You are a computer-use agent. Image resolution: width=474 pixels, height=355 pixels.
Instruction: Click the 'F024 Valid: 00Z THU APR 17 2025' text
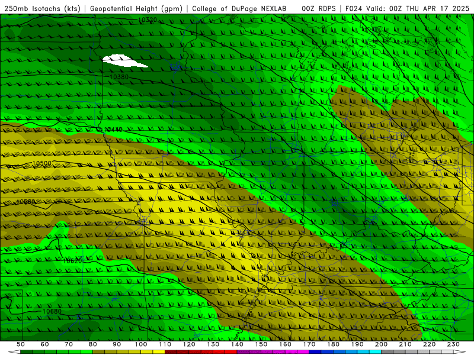click(x=407, y=9)
